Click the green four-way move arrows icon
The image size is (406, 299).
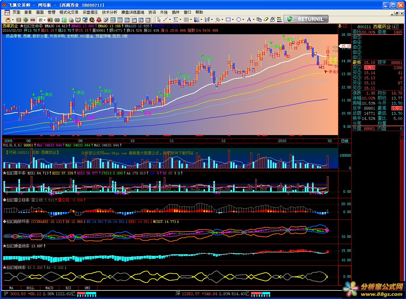(x=26, y=20)
